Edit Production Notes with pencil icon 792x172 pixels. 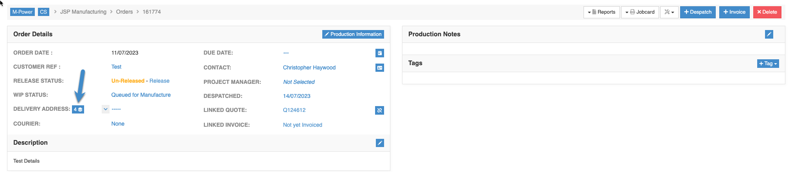(x=769, y=34)
